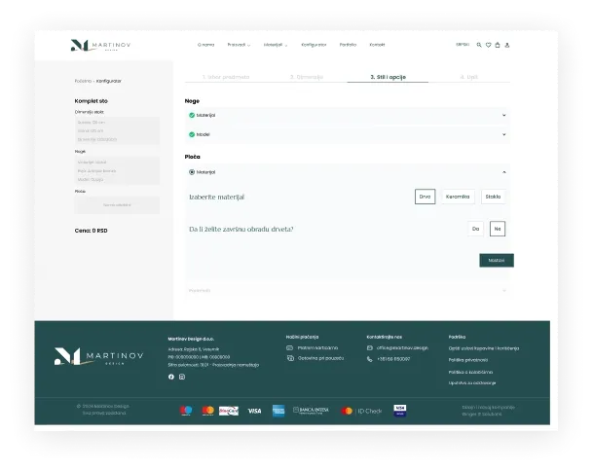The image size is (593, 470).
Task: Click the footer phone number link
Action: (393, 359)
